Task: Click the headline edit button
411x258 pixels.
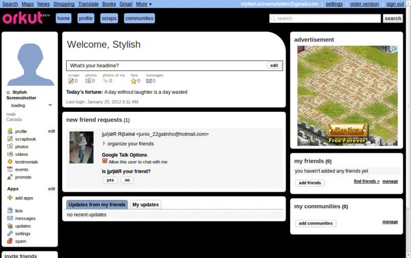Action: (x=274, y=66)
